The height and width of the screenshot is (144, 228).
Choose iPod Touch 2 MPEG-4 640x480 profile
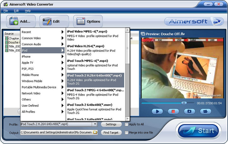(95, 94)
